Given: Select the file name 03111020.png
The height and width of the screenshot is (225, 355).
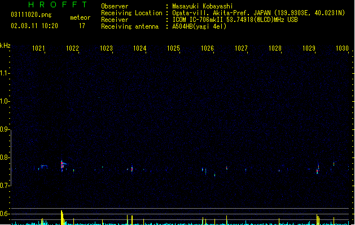Looking at the screenshot, I should [x=31, y=15].
